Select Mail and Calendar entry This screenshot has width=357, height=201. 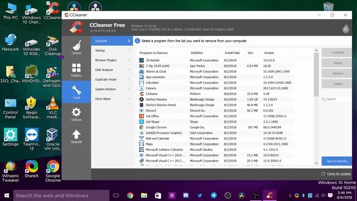point(215,138)
